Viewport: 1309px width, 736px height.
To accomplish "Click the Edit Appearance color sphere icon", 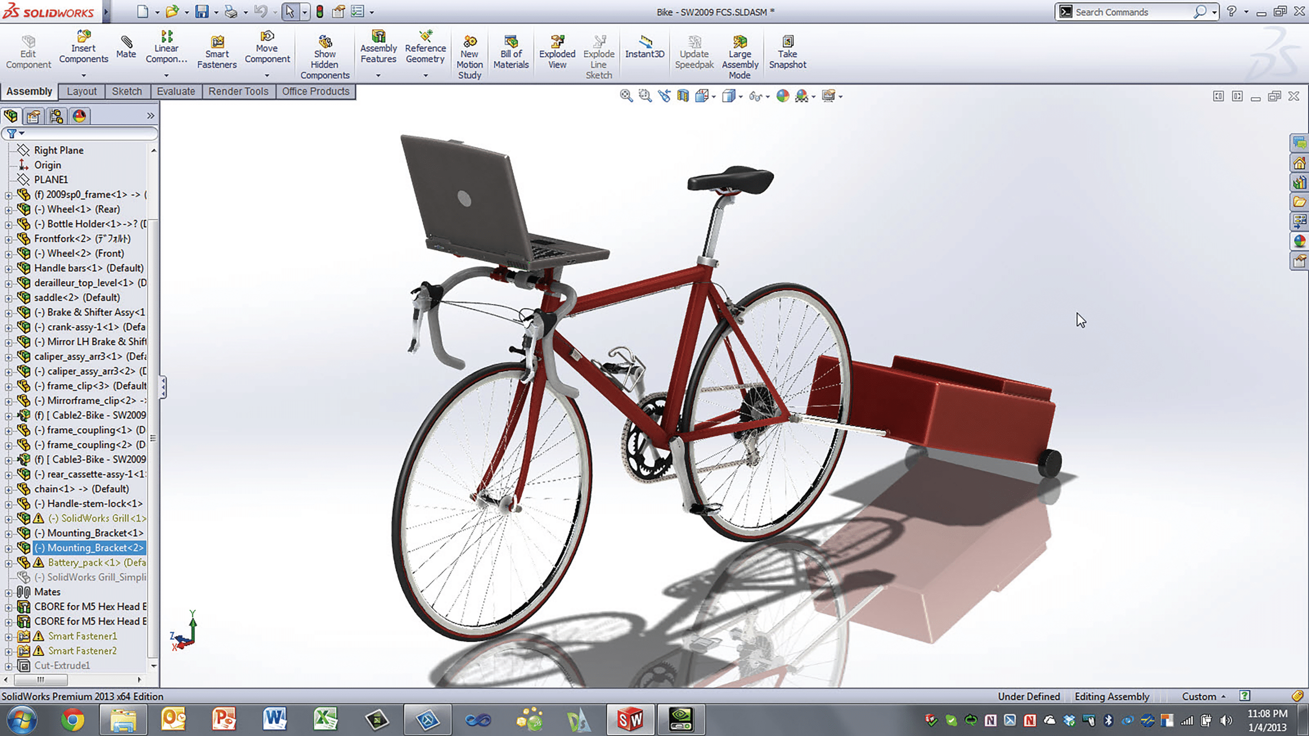I will click(782, 96).
